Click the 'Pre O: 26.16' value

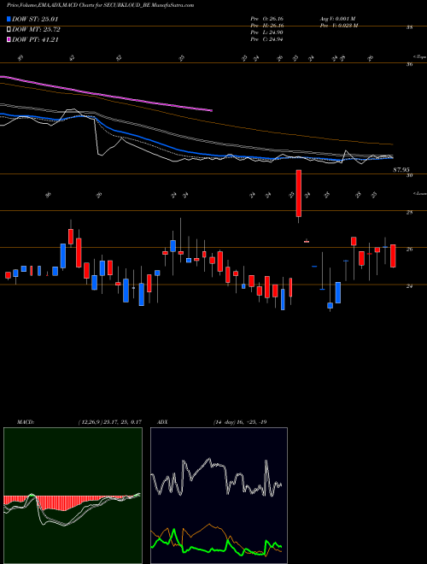[x=267, y=19]
